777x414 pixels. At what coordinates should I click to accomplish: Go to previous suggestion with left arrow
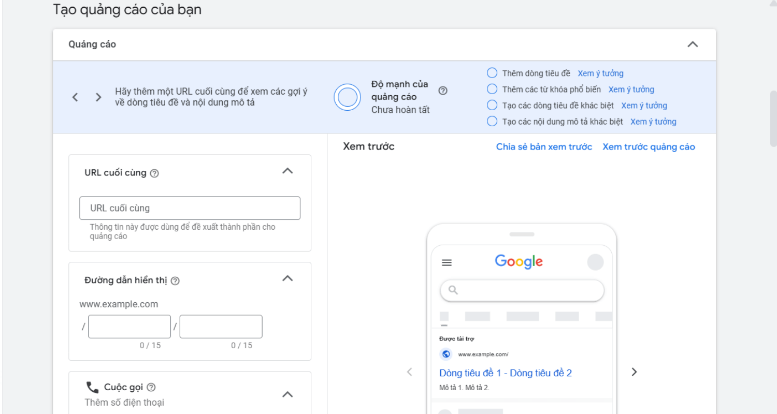pos(75,97)
